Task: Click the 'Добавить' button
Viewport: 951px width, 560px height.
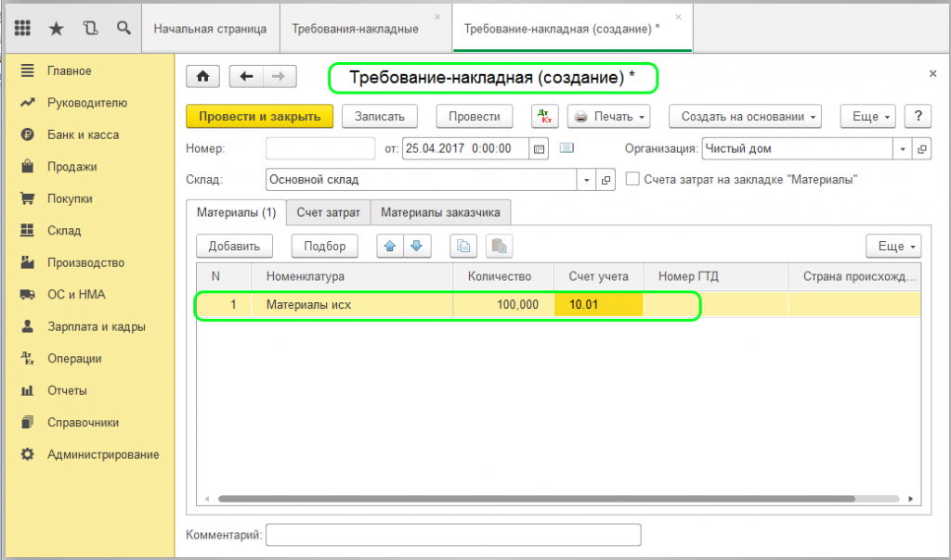Action: (x=233, y=246)
